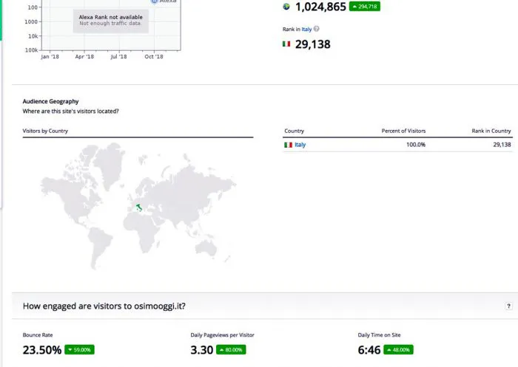Click the How engaged are visitors heading
Viewport: 518px width, 367px height.
click(104, 306)
